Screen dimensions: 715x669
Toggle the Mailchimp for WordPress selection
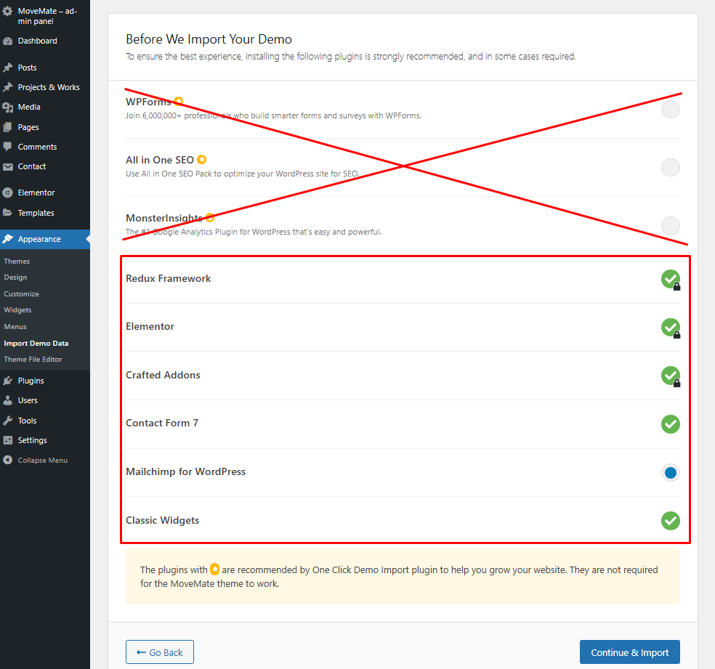point(670,473)
